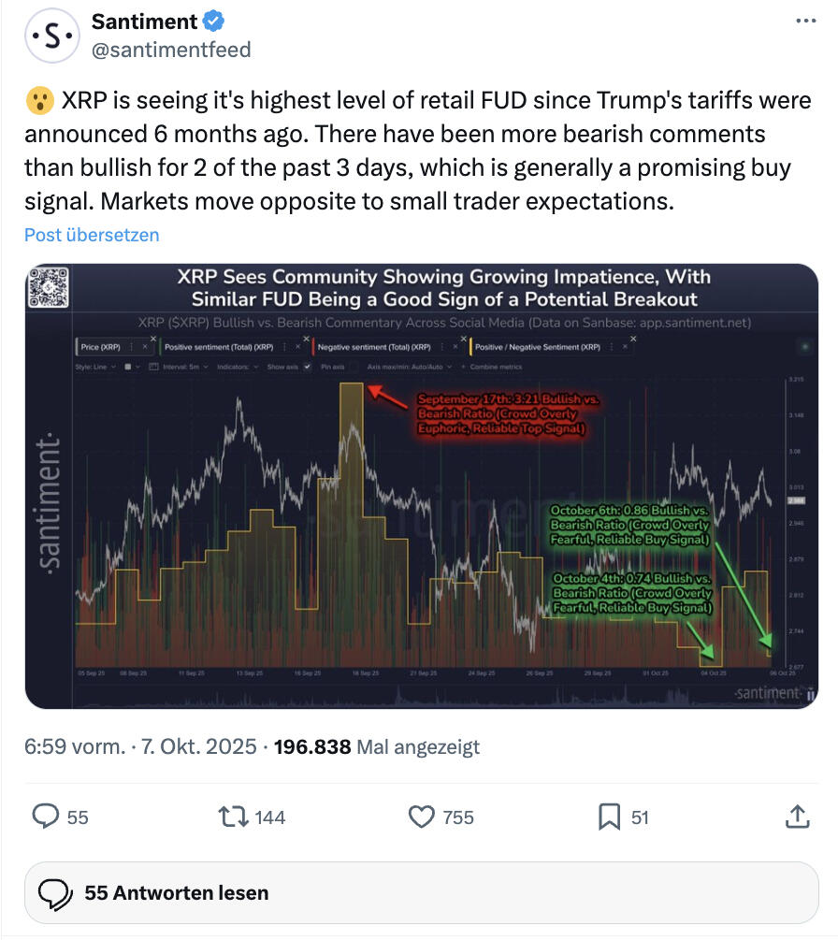This screenshot has height=940, width=838.
Task: Click the blue verified badge
Action: point(213,21)
